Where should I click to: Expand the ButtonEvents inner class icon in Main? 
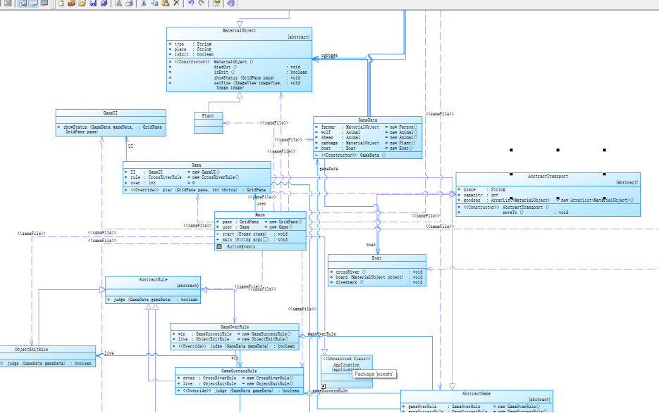point(219,247)
